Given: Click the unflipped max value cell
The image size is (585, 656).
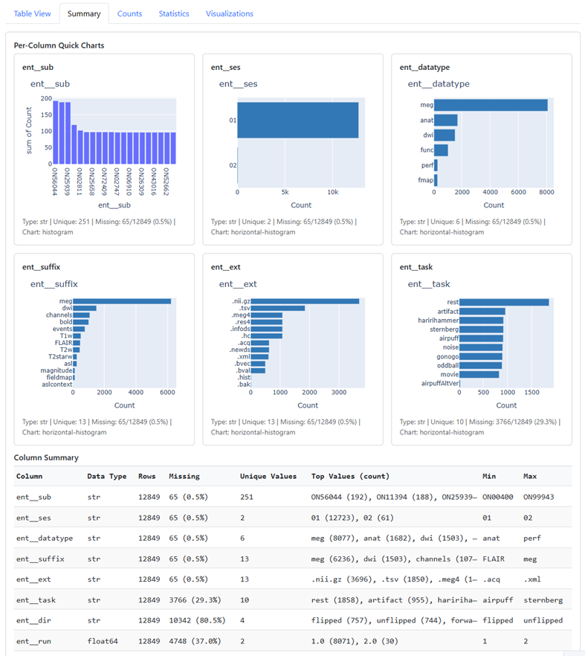Looking at the screenshot, I should point(543,620).
